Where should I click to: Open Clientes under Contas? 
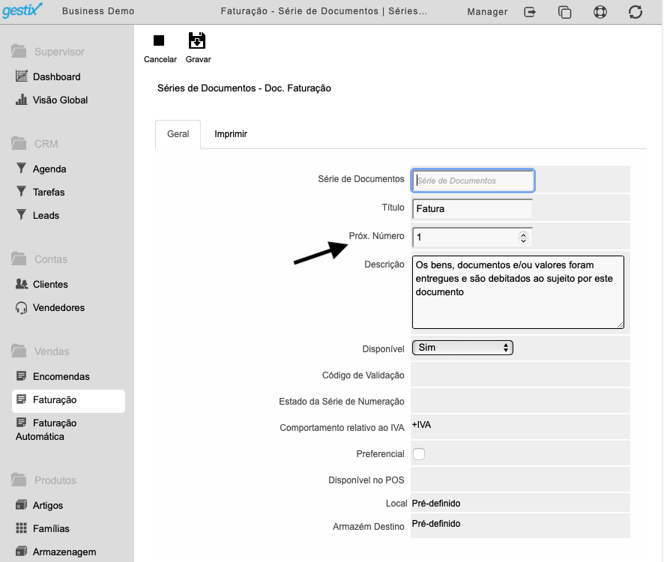(x=50, y=285)
